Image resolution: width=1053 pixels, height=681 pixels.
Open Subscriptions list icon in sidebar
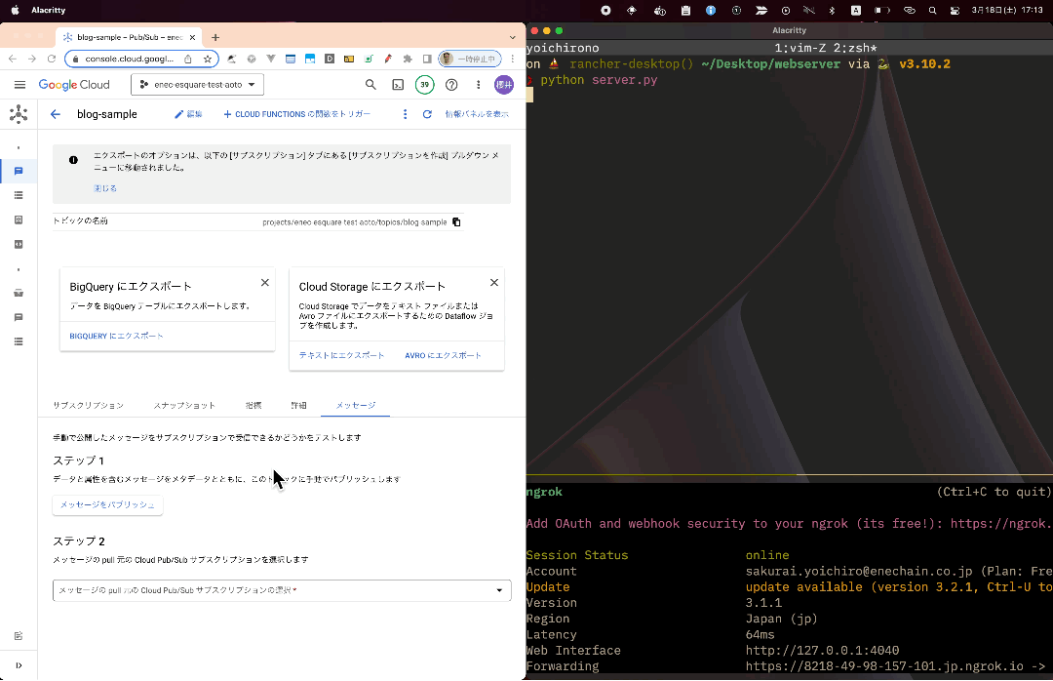(x=19, y=195)
